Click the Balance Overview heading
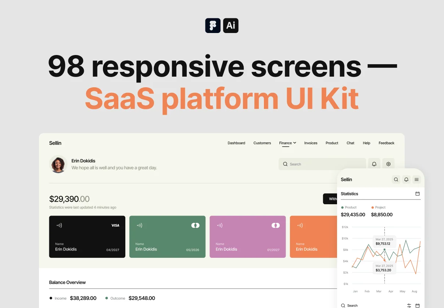Image resolution: width=444 pixels, height=308 pixels. [67, 282]
